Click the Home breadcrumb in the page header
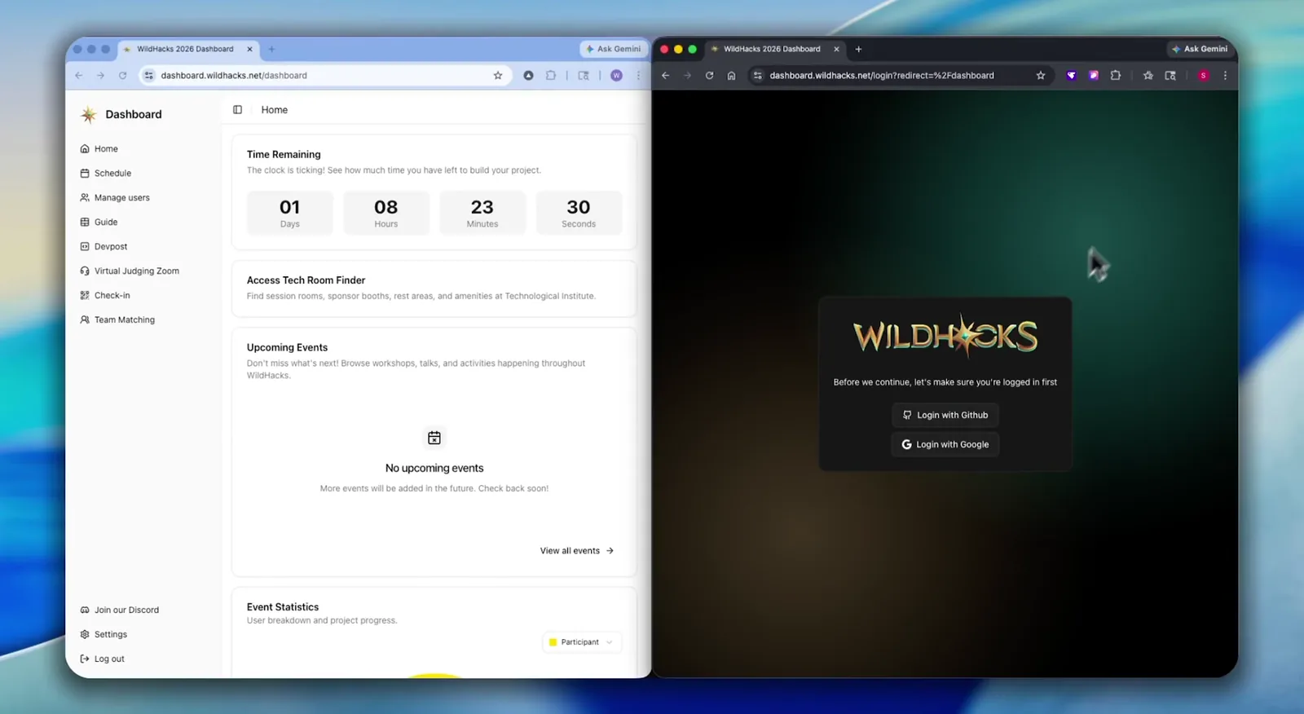1304x714 pixels. (275, 109)
